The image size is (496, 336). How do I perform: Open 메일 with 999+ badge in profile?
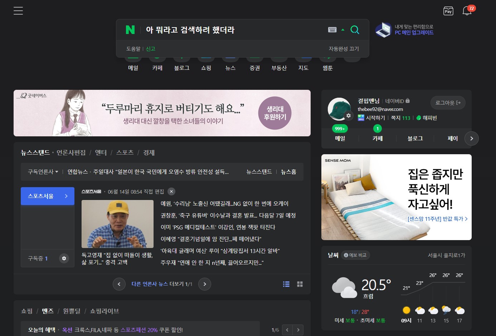point(340,138)
